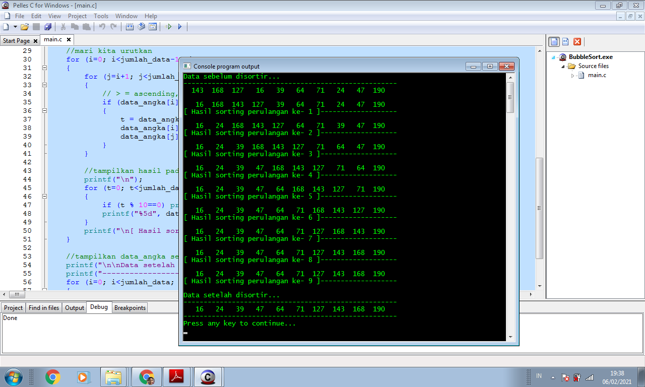Image resolution: width=645 pixels, height=387 pixels.
Task: Click the Build project toolbar icon
Action: pos(141,27)
